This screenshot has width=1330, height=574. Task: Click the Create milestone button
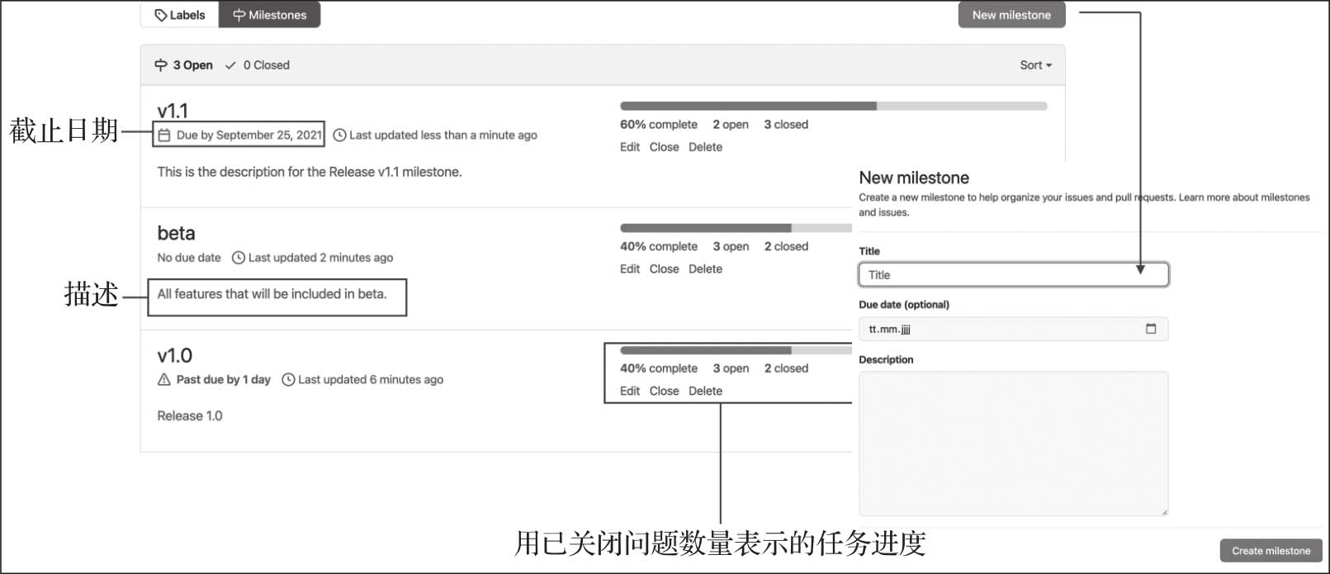[x=1271, y=551]
